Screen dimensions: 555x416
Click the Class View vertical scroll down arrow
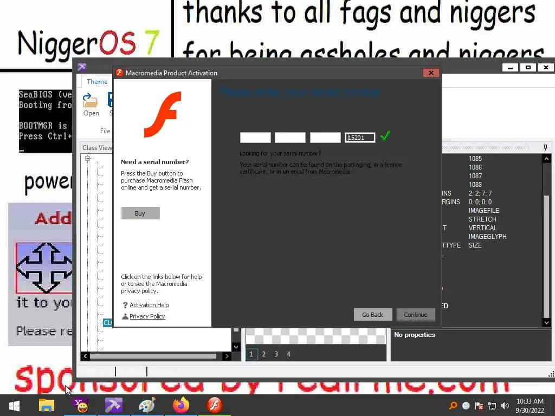coord(236,347)
